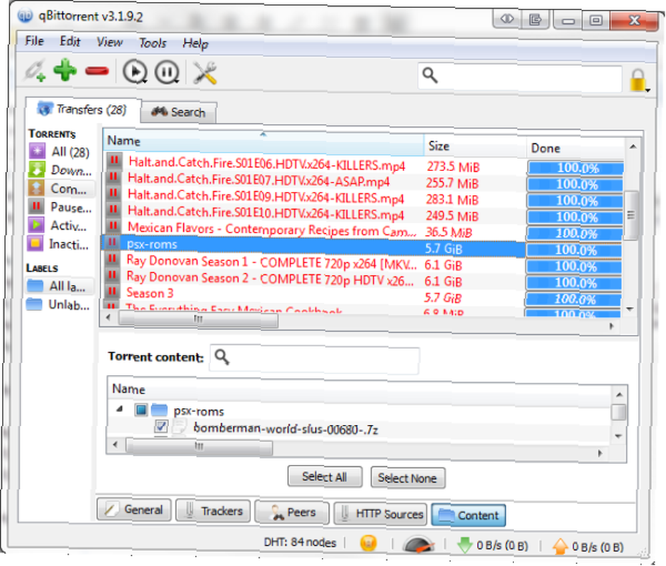Click the add torrent link icon
The width and height of the screenshot is (666, 566).
[35, 71]
